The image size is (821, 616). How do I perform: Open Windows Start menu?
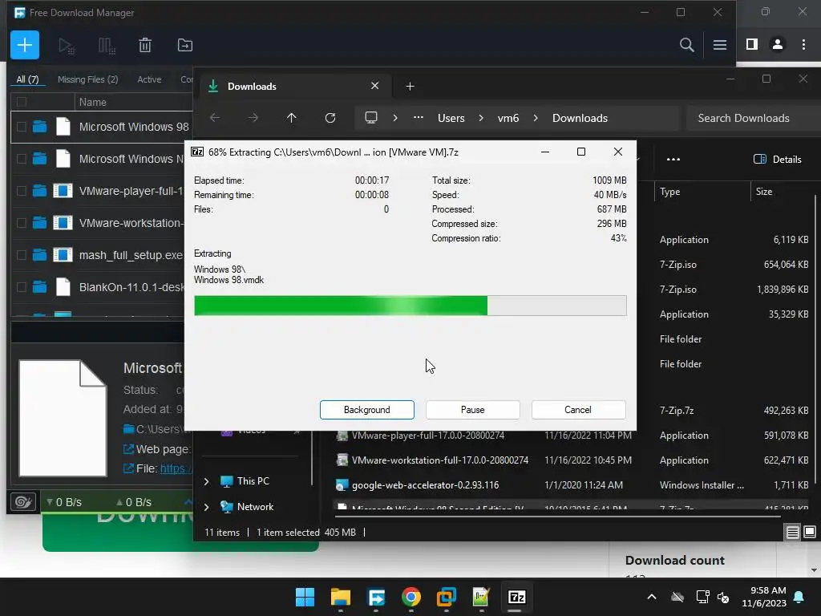pos(305,597)
